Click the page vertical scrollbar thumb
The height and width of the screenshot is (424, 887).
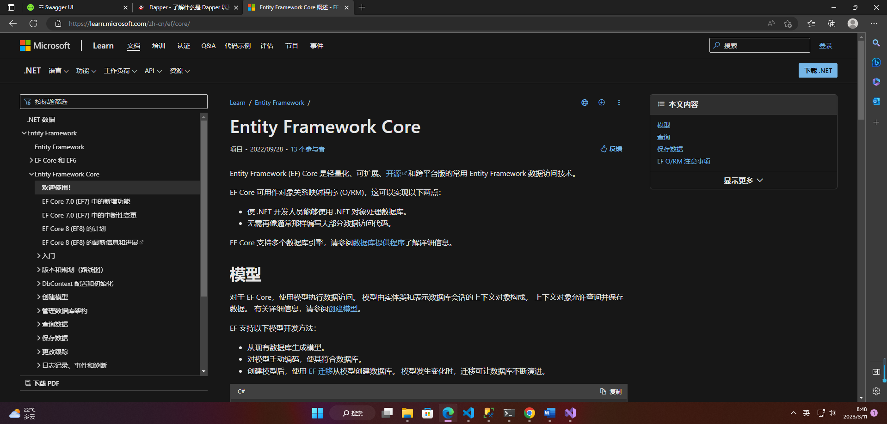point(861,80)
